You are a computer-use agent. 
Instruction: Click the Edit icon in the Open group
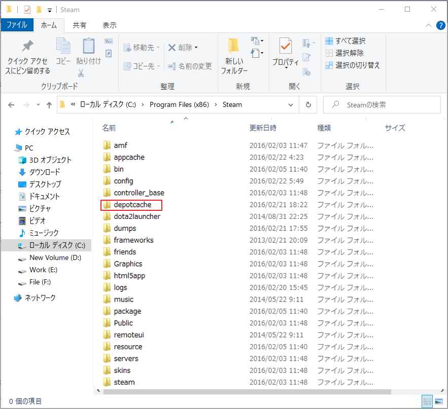pyautogui.click(x=306, y=57)
